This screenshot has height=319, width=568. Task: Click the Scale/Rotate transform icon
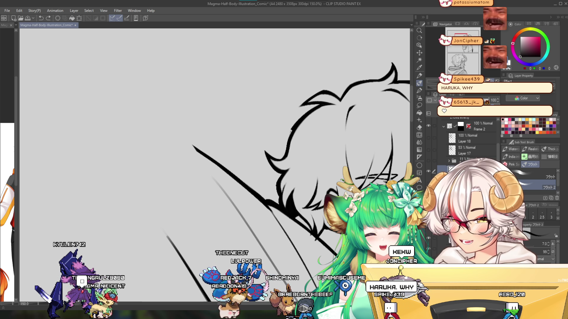(x=79, y=18)
